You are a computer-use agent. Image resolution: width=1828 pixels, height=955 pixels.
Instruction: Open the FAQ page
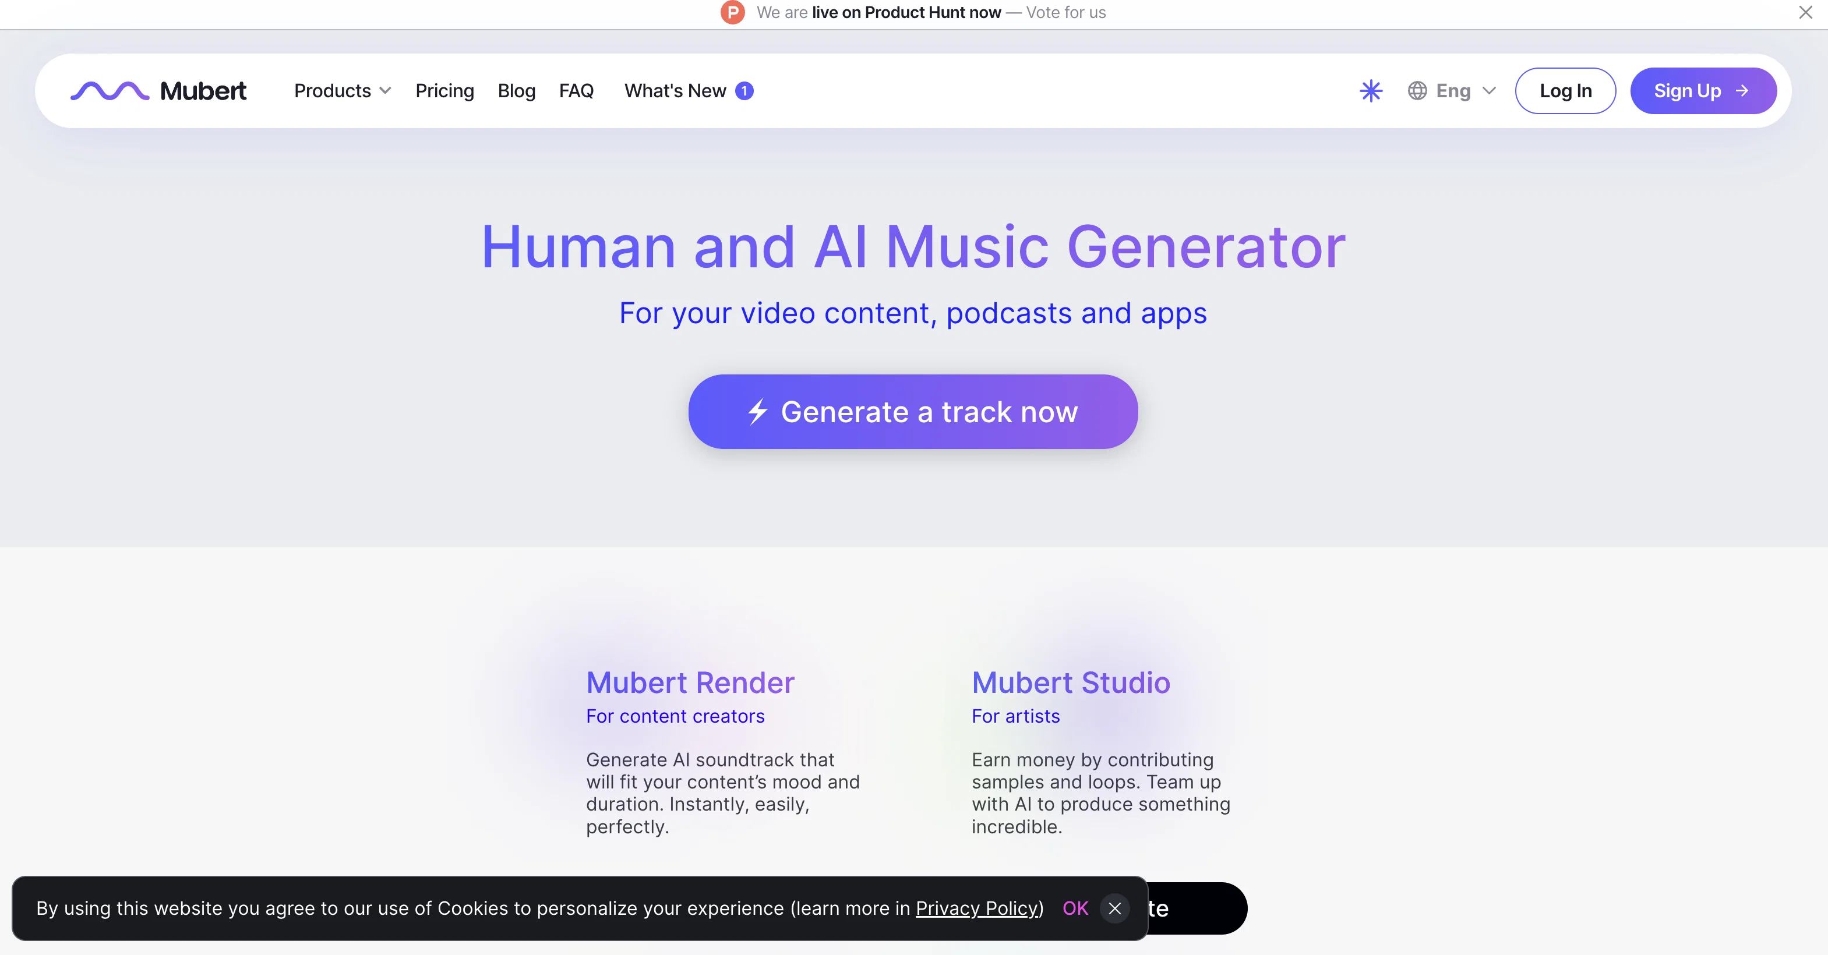click(x=576, y=91)
